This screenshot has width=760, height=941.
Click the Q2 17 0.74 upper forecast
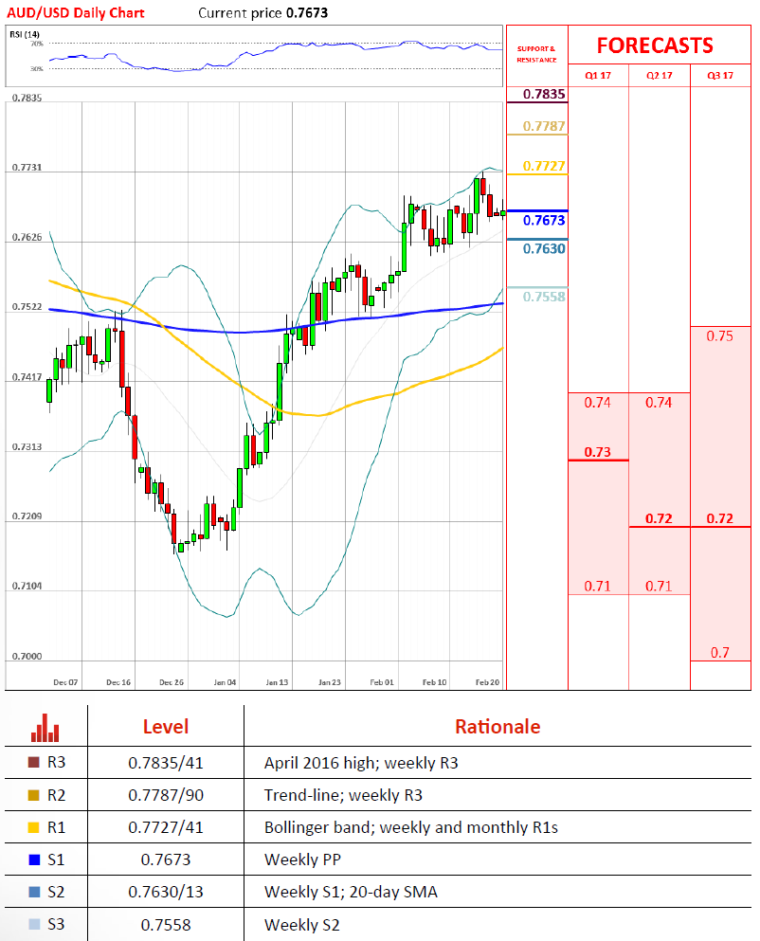(659, 402)
